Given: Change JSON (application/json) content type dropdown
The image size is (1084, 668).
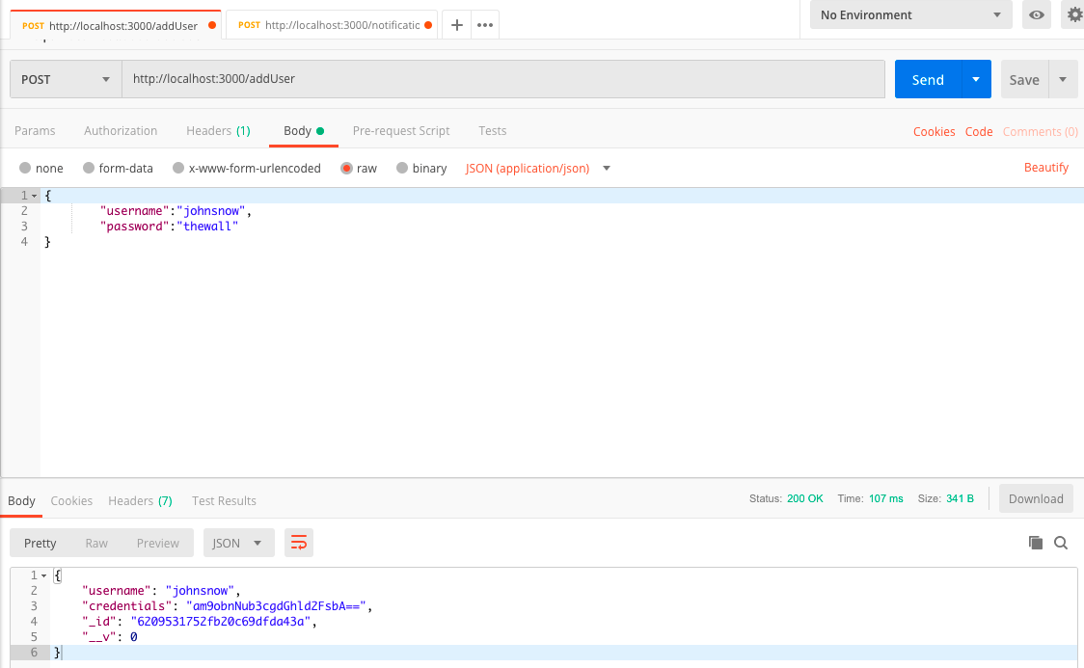Looking at the screenshot, I should [537, 168].
